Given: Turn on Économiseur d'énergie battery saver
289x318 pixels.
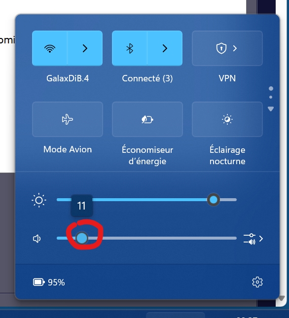Looking at the screenshot, I should pyautogui.click(x=147, y=119).
